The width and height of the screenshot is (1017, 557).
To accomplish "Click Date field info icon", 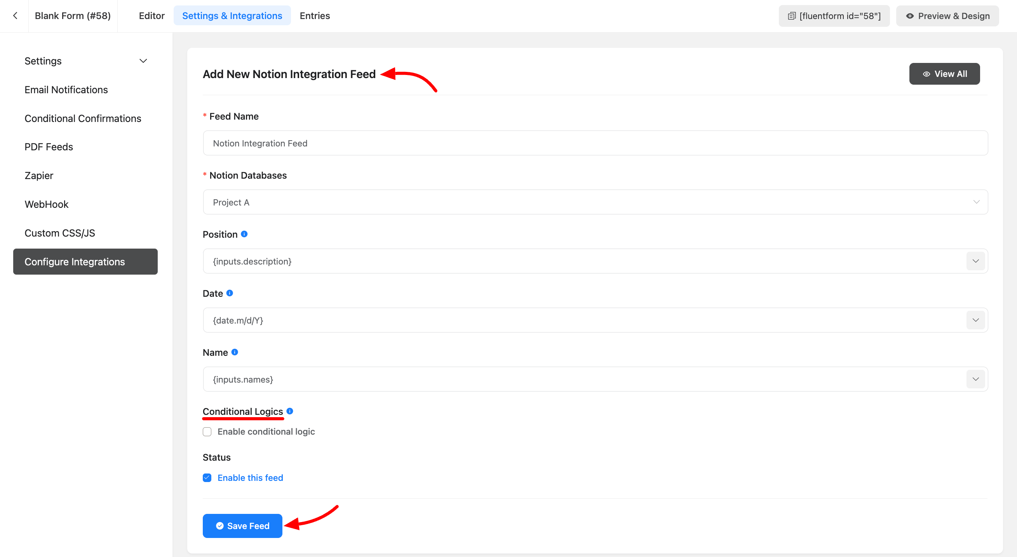I will [229, 293].
